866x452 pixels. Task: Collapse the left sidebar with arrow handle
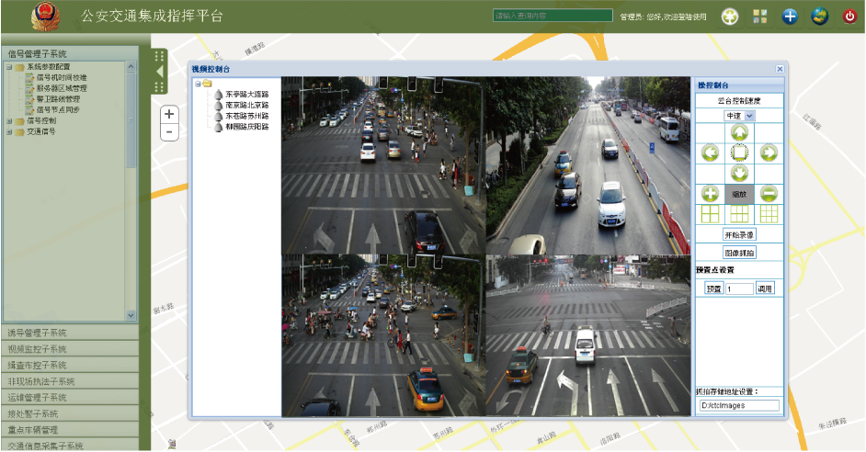pyautogui.click(x=159, y=71)
